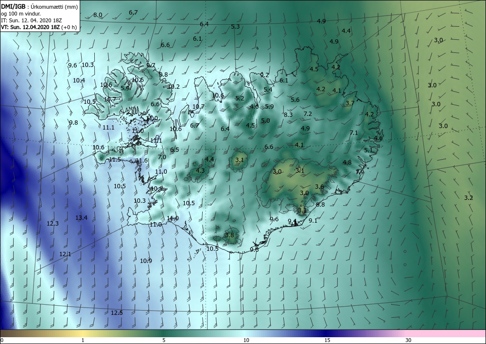Click the 4.3 value in central west Iceland
The image size is (486, 344).
click(200, 170)
